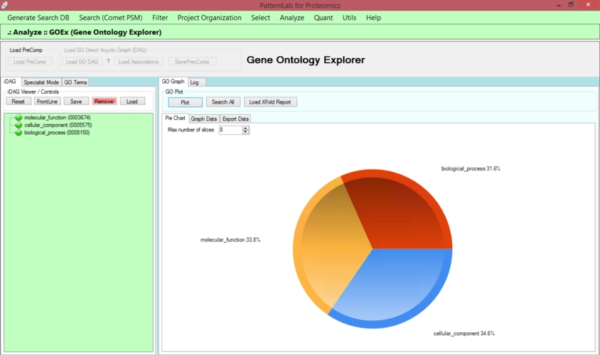Switch to the GO Terms tab
Image resolution: width=600 pixels, height=355 pixels.
pyautogui.click(x=75, y=82)
